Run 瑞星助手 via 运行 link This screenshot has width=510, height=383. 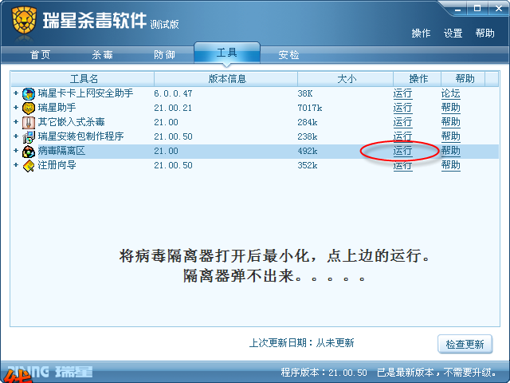coord(402,108)
